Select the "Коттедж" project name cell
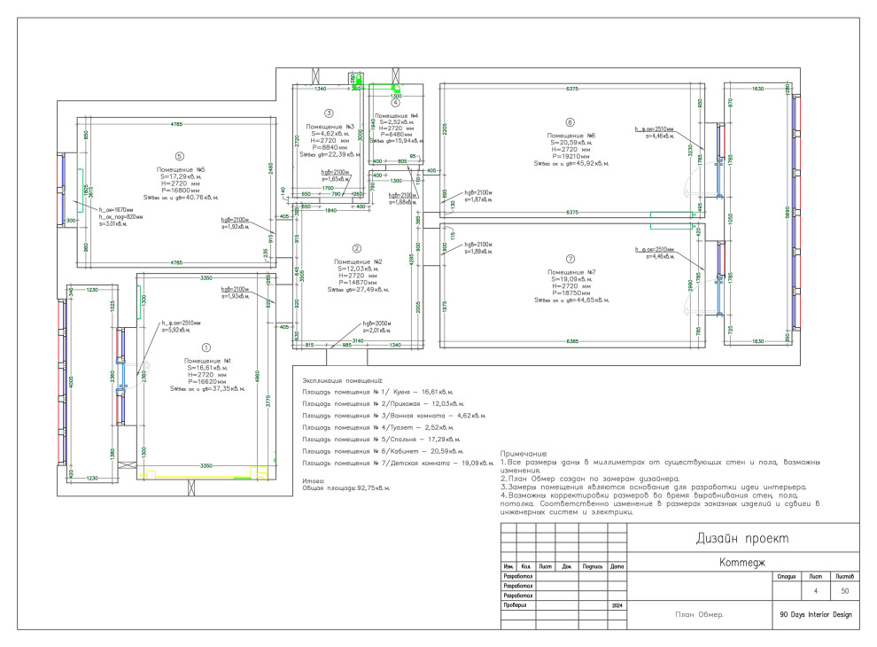The height and width of the screenshot is (647, 877). click(743, 563)
